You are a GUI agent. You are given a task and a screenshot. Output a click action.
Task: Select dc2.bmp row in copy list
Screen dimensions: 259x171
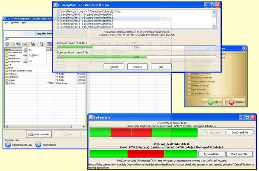[89, 11]
